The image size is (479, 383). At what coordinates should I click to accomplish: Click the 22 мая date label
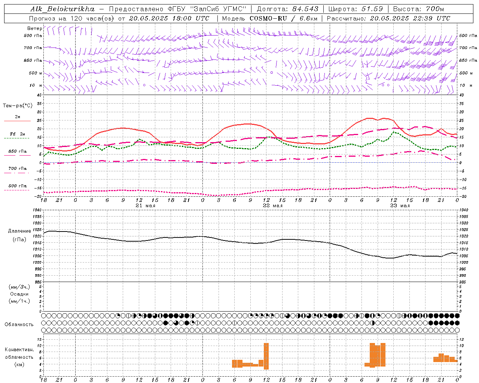tap(272, 206)
